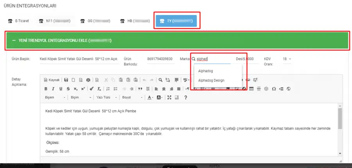Viewport: 352px width, 168px height.
Task: Click the New Page icon
Action: [x=73, y=80]
